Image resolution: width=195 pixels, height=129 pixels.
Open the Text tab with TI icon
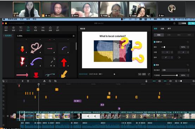pyautogui.click(x=21, y=28)
